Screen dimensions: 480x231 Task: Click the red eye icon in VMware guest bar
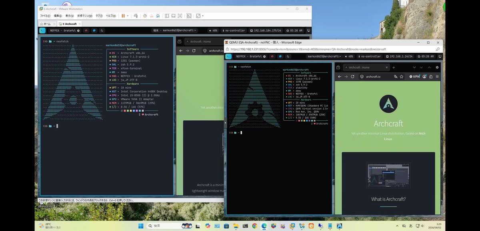point(86,30)
